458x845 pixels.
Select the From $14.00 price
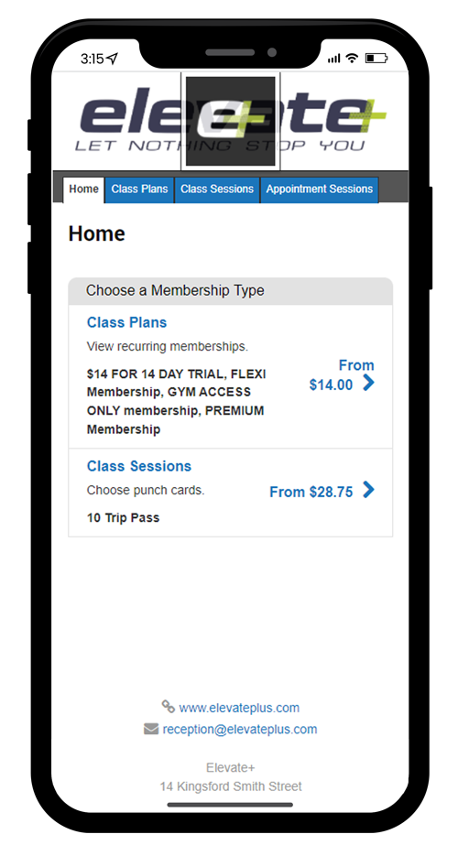342,375
